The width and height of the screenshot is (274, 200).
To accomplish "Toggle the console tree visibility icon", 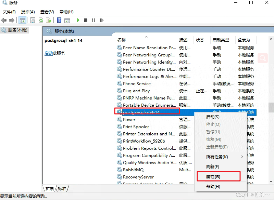I will pyautogui.click(x=23, y=20).
